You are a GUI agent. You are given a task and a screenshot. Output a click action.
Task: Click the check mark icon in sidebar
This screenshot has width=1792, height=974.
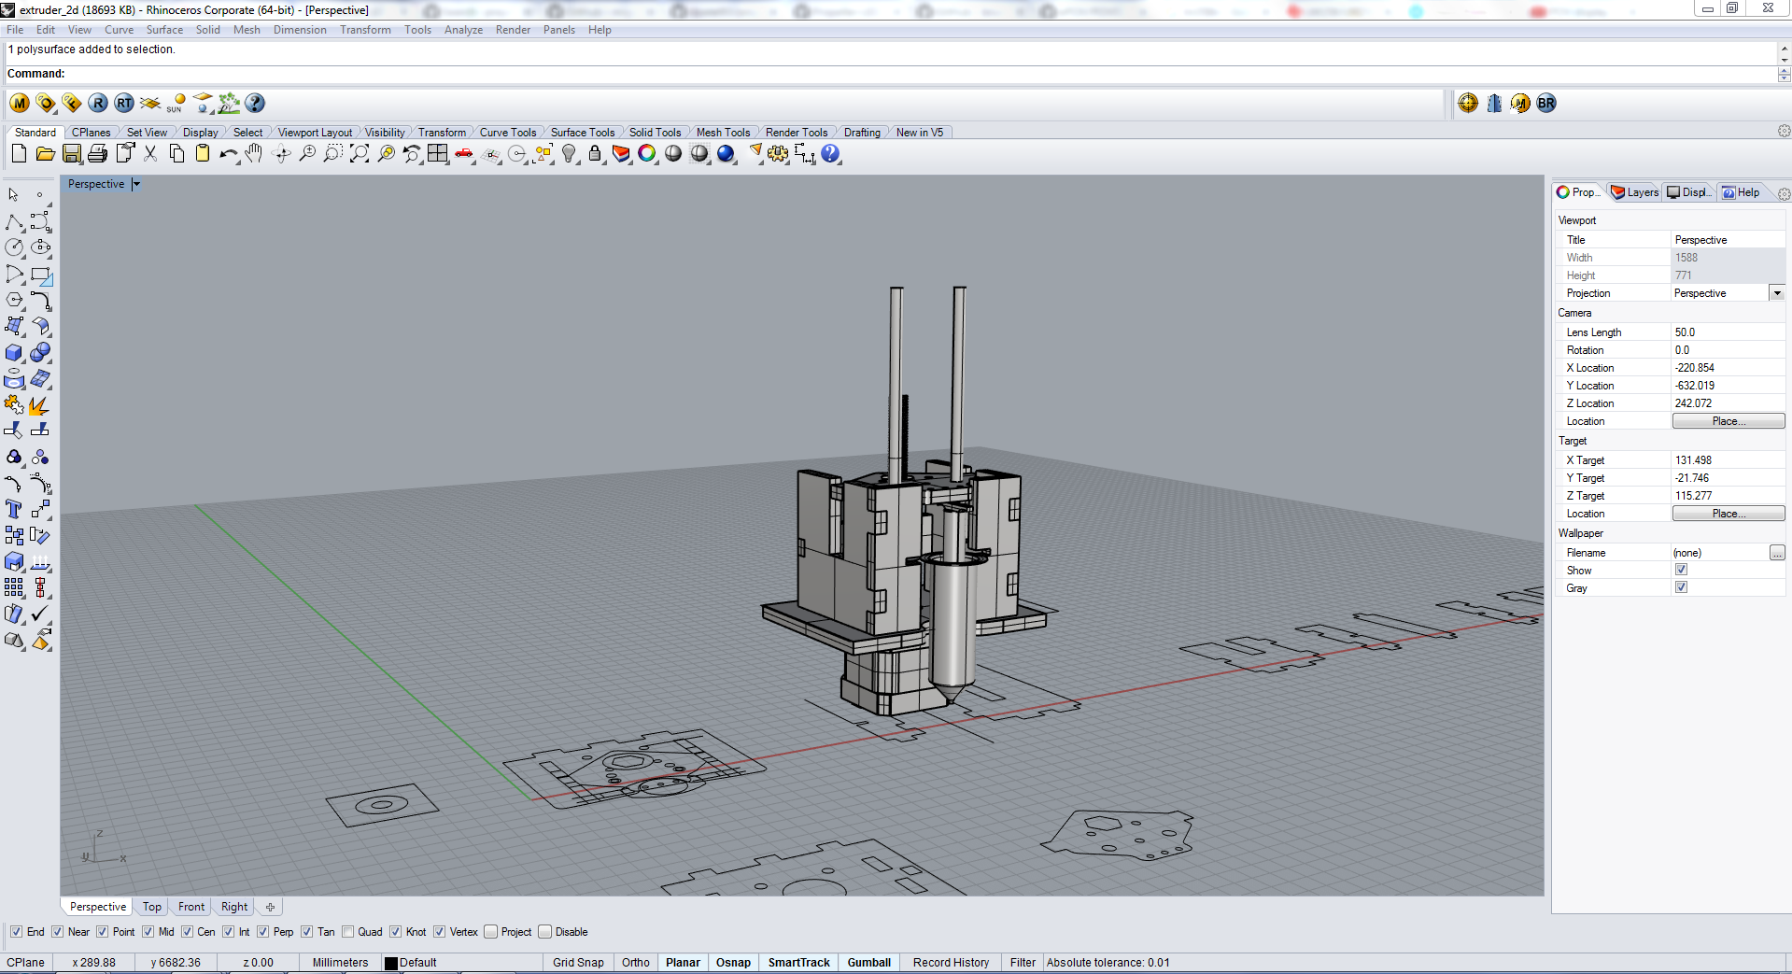click(40, 614)
